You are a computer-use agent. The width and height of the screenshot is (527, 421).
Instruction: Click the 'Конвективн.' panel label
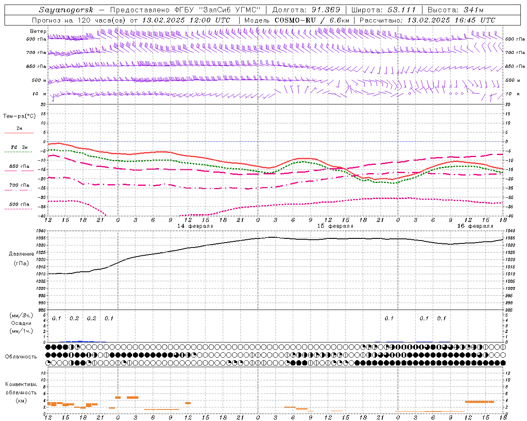21,384
